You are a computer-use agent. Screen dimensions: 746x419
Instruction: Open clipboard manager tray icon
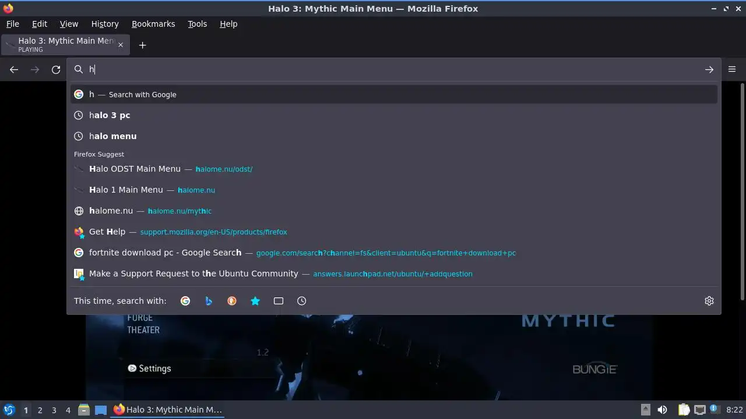[684, 410]
